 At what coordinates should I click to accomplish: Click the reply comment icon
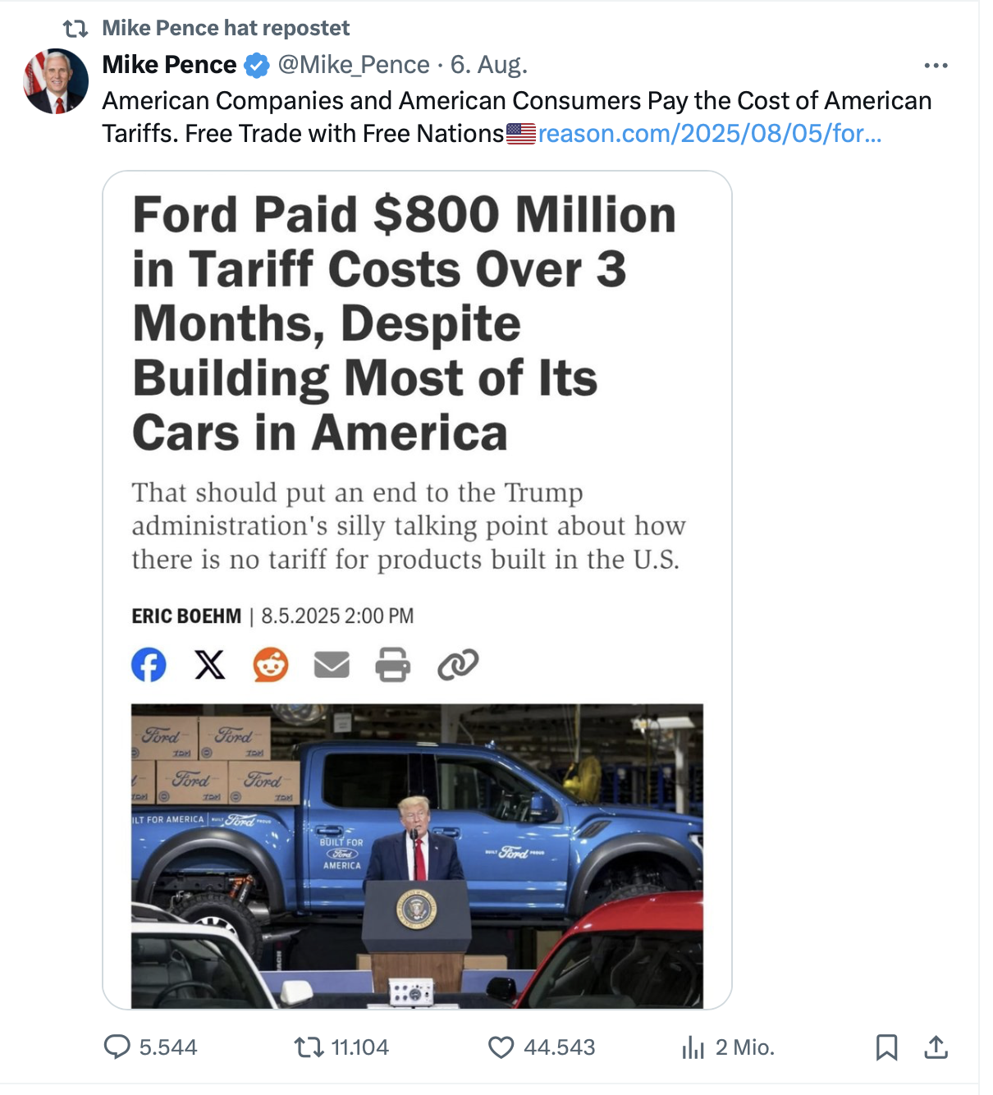117,1047
